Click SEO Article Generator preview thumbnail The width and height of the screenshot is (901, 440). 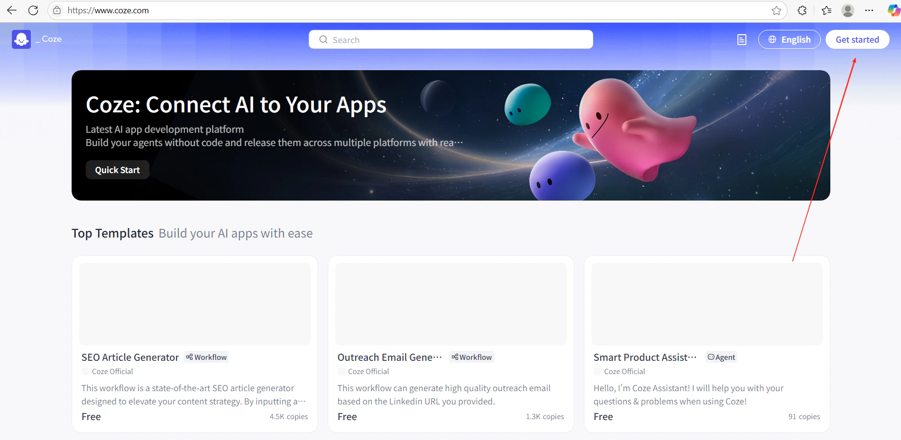click(x=195, y=304)
